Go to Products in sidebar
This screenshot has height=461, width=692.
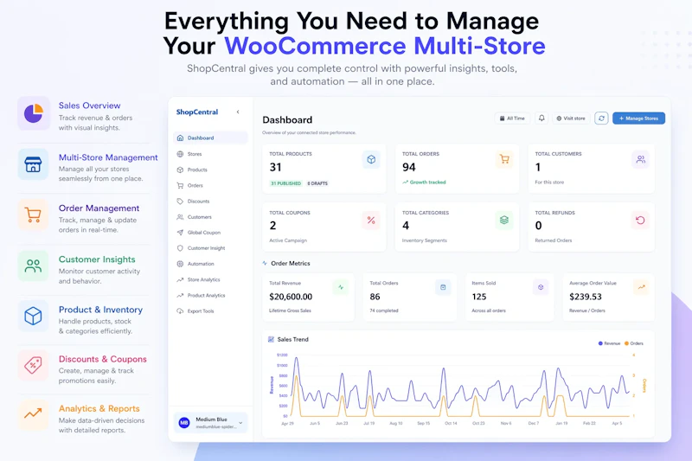coord(210,170)
